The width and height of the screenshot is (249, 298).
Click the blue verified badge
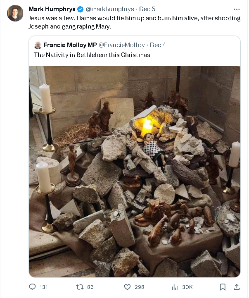[x=80, y=9]
